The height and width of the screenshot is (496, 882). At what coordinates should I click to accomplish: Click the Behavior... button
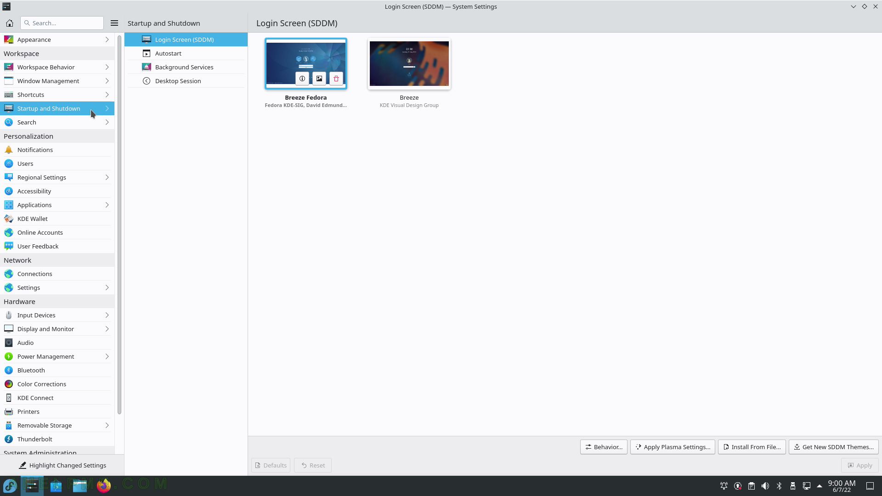604,447
